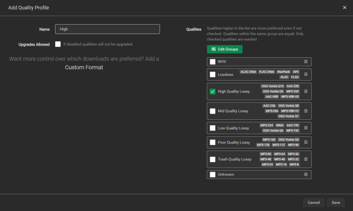Enable the Unknown quality checkbox
Image resolution: width=353 pixels, height=211 pixels.
(212, 174)
